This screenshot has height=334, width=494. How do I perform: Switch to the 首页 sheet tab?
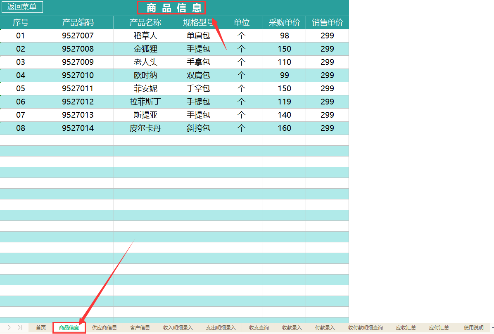click(x=40, y=327)
